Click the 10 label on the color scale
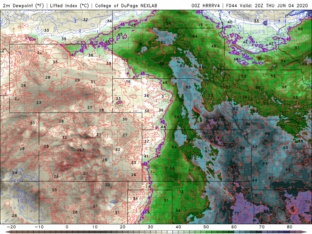This screenshot has width=312, height=234. (95, 227)
